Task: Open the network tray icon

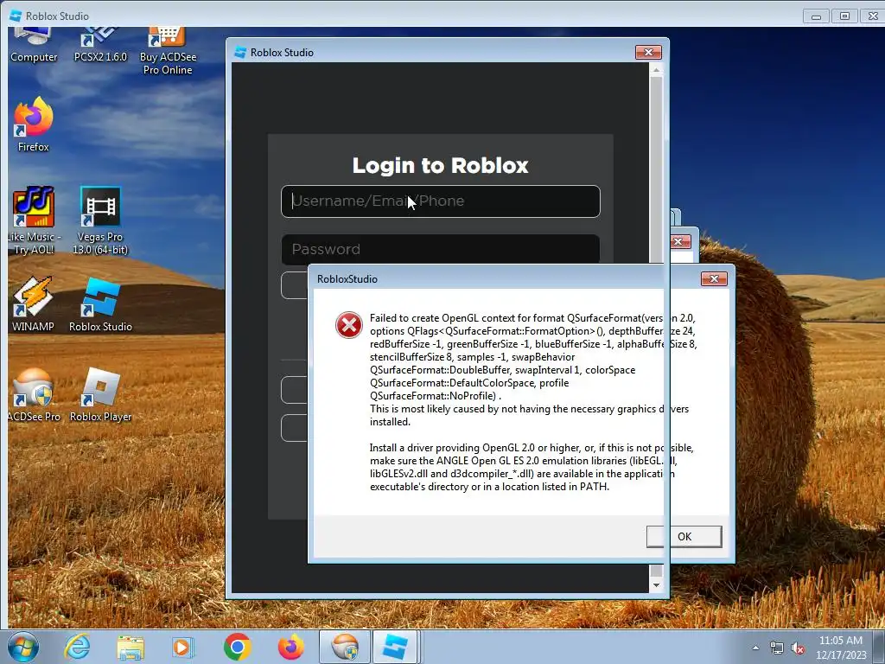Action: pyautogui.click(x=777, y=648)
